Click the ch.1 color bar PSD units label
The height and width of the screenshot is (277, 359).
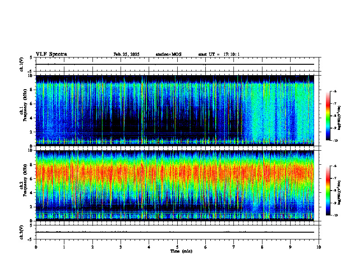340,118
